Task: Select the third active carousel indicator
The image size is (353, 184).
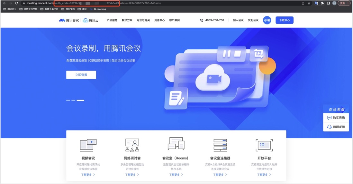Action: point(80,100)
